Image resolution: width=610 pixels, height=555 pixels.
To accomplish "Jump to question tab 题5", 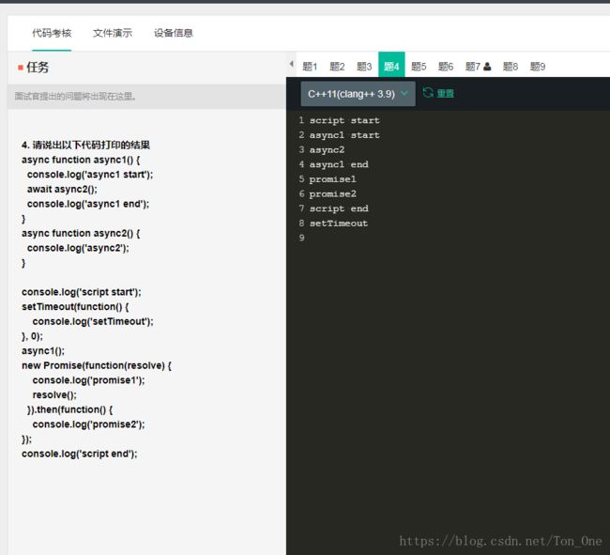I will (x=419, y=67).
